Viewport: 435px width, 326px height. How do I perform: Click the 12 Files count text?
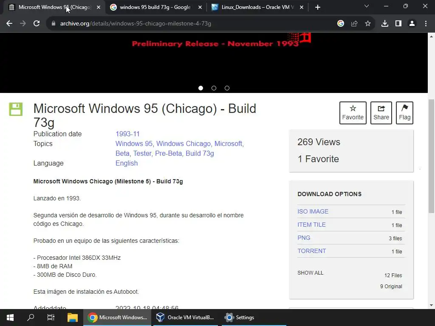point(393,275)
